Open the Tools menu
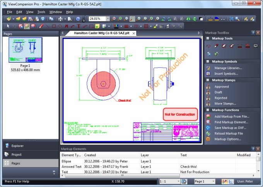This screenshot has width=263, height=187. tap(41, 12)
